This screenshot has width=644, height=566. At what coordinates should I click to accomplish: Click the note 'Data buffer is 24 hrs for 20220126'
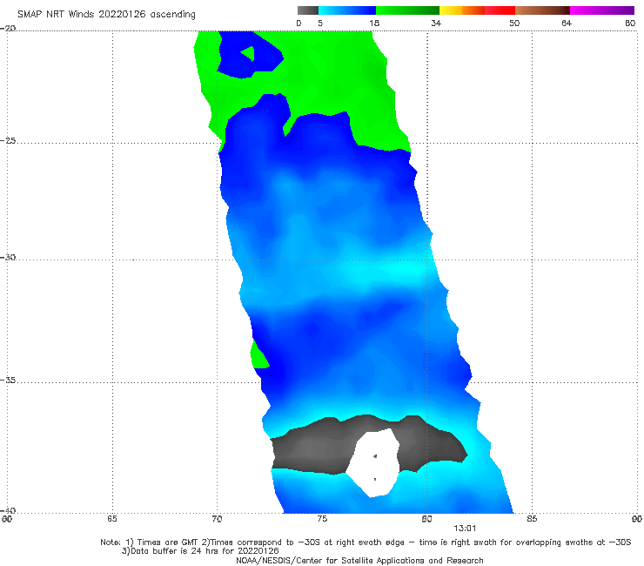(200, 551)
